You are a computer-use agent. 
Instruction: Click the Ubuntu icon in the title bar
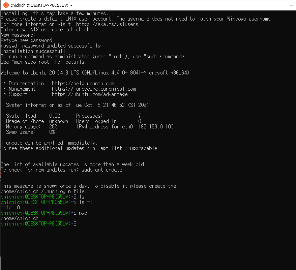pyautogui.click(x=6, y=5)
